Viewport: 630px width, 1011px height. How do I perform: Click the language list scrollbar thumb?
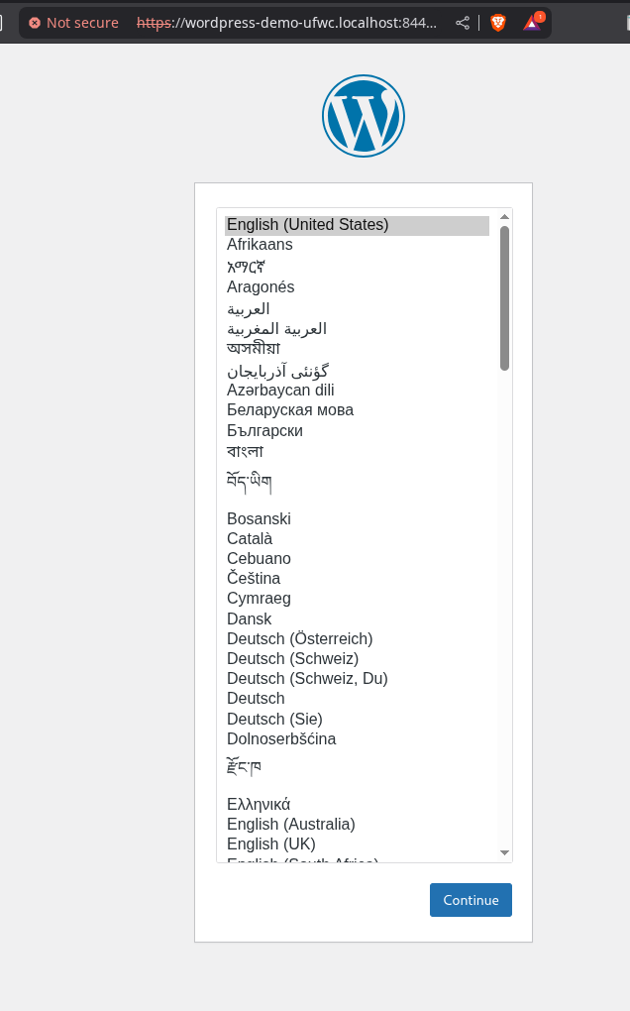[x=504, y=298]
